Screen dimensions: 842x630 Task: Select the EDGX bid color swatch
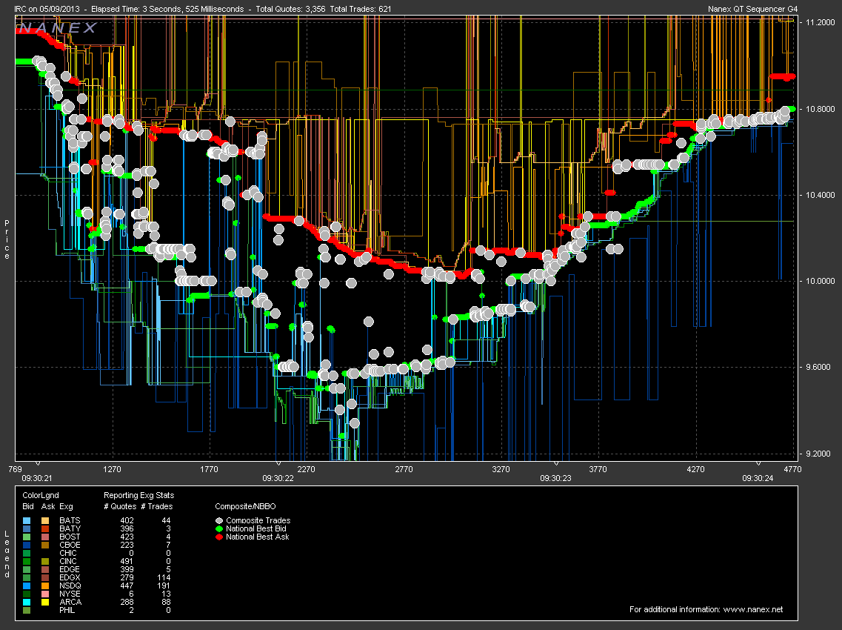(x=27, y=577)
